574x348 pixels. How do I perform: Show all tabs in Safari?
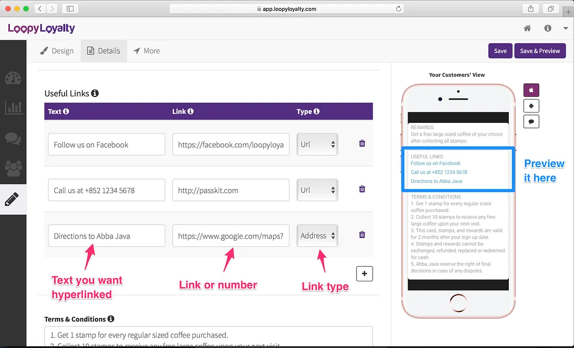pos(551,9)
